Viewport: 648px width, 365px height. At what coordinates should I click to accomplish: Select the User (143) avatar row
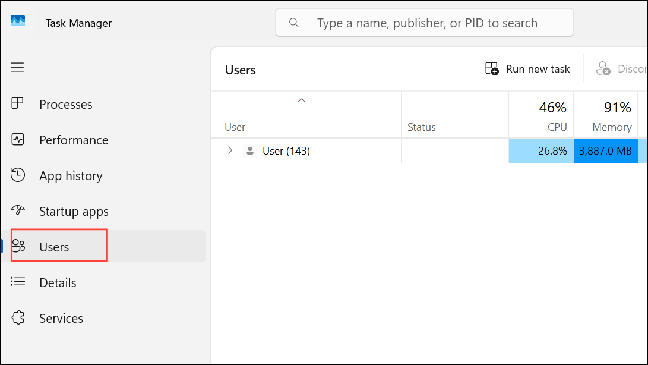[306, 150]
